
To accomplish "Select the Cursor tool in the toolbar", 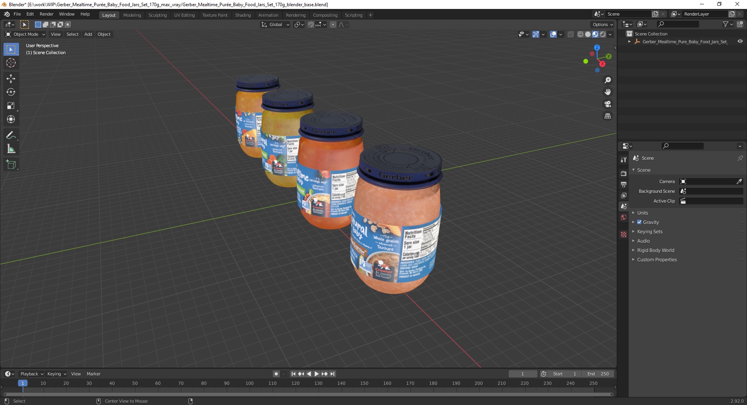I will 11,63.
